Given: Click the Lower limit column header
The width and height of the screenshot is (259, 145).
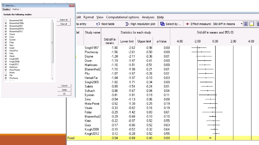Looking at the screenshot, I should coord(127,41).
